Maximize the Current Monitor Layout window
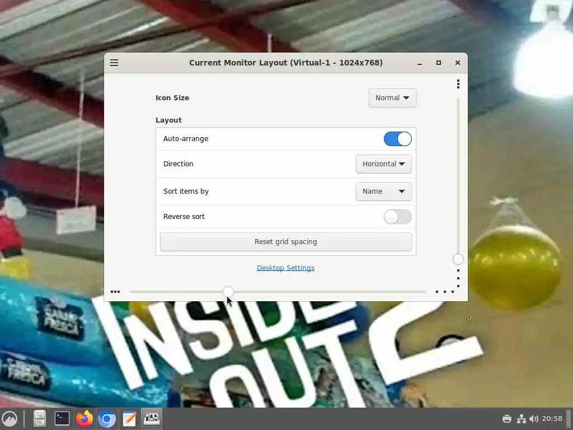This screenshot has width=573, height=430. click(439, 63)
